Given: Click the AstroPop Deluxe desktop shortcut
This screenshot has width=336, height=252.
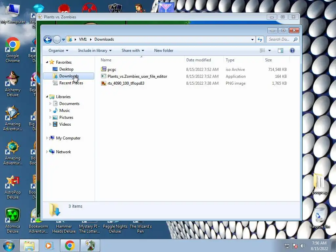Looking at the screenshot, I should coord(13,187).
